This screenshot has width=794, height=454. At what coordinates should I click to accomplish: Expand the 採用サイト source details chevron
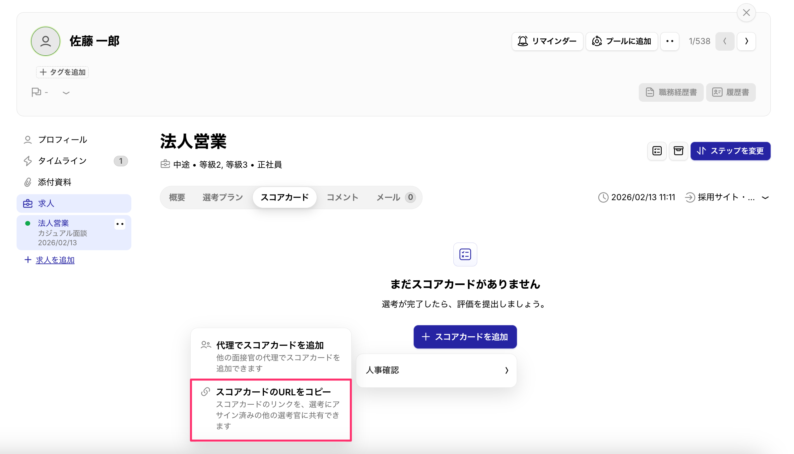[x=765, y=198]
